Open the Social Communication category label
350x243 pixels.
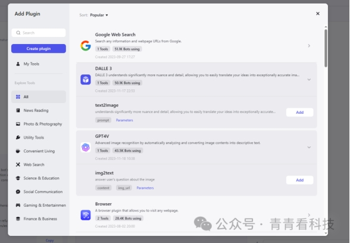[43, 192]
